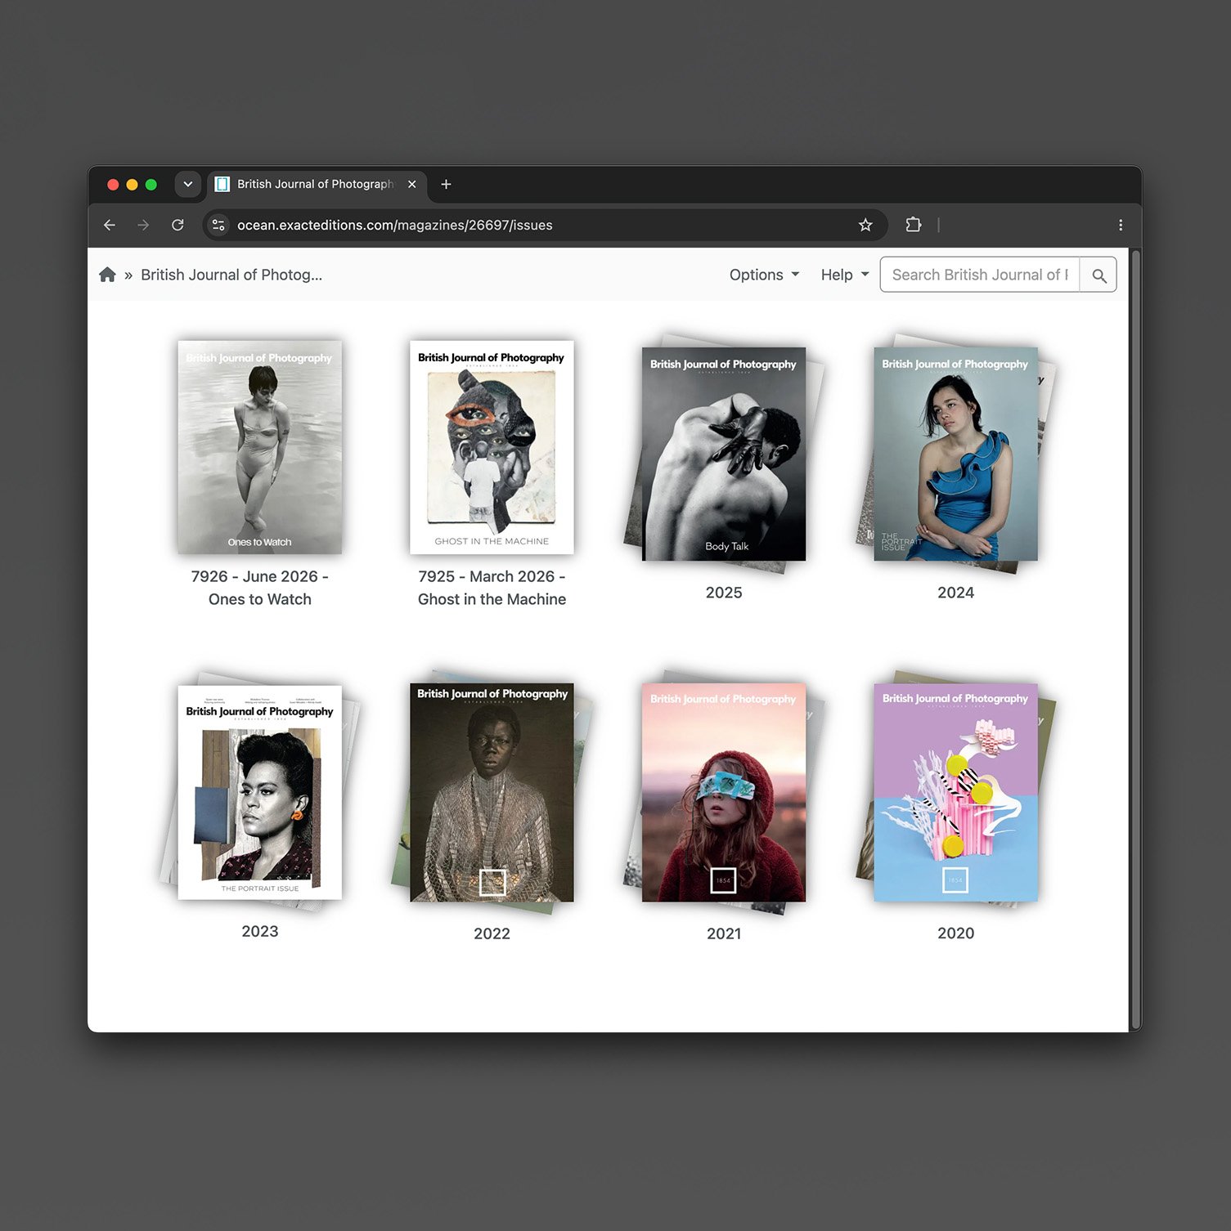Screen dimensions: 1231x1231
Task: Open the 2020 issue stack cover
Action: click(955, 792)
